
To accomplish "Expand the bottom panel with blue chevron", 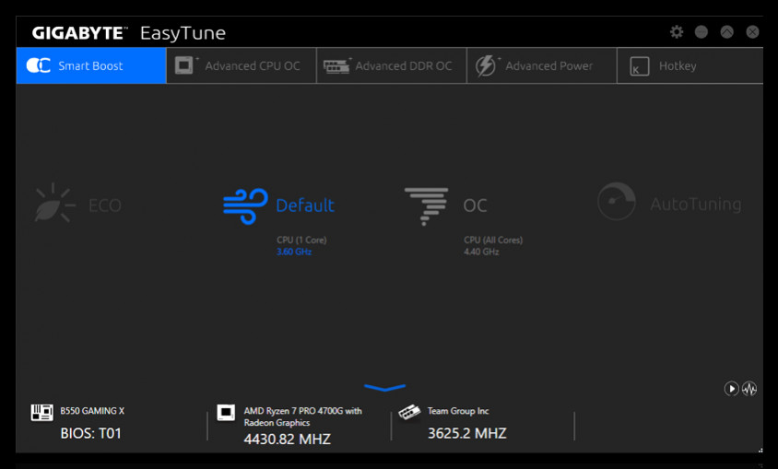I will click(384, 387).
